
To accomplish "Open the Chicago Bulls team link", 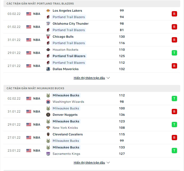I will pyautogui.click(x=63, y=37).
